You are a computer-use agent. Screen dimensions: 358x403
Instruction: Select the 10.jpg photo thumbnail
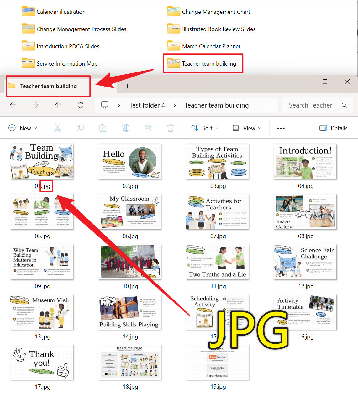click(x=129, y=262)
